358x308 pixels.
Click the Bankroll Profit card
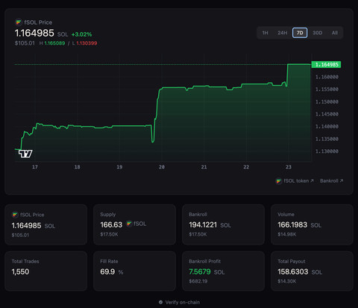click(223, 271)
